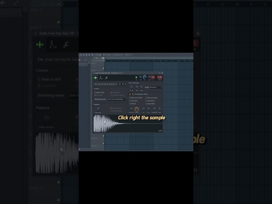Enable Remove DC offset

pyautogui.click(x=136, y=98)
